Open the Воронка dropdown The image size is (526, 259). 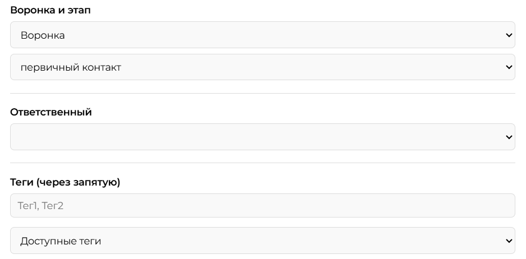262,35
